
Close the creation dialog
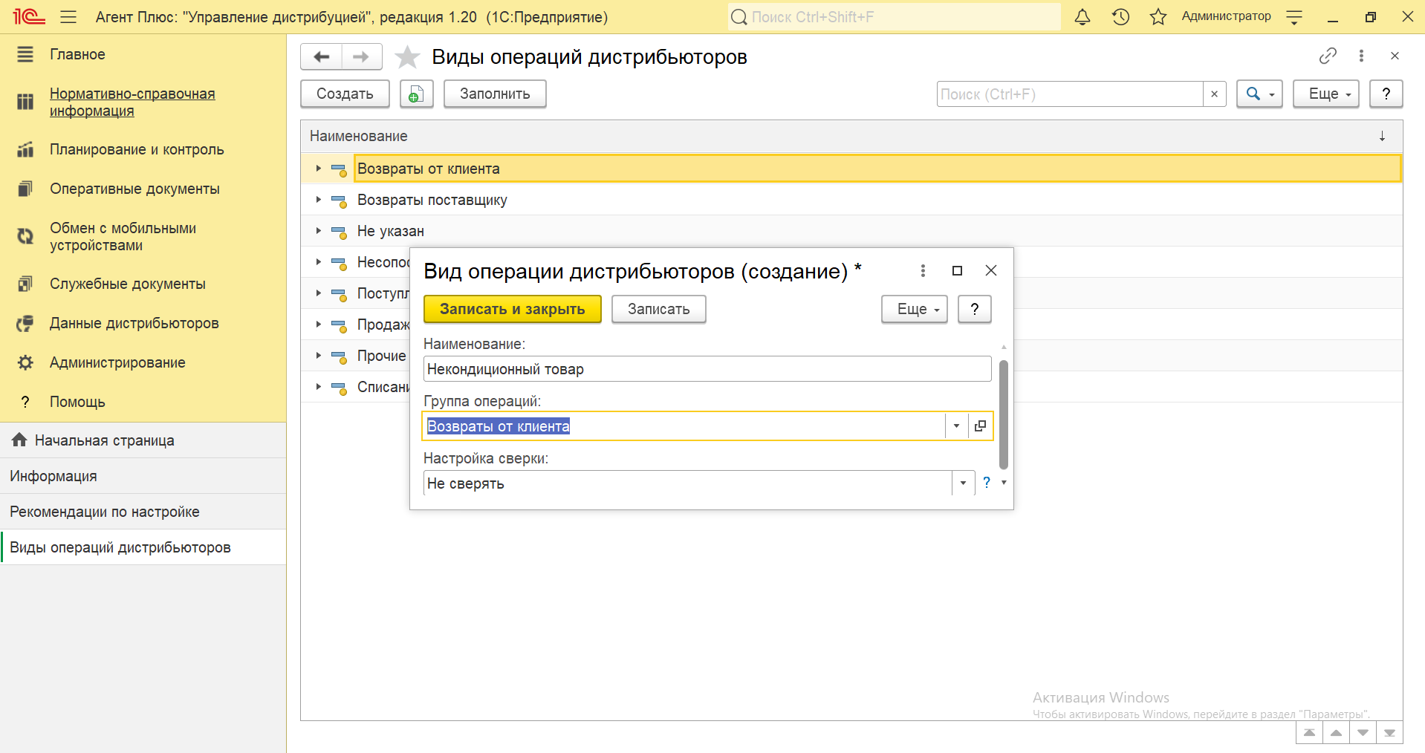point(991,271)
